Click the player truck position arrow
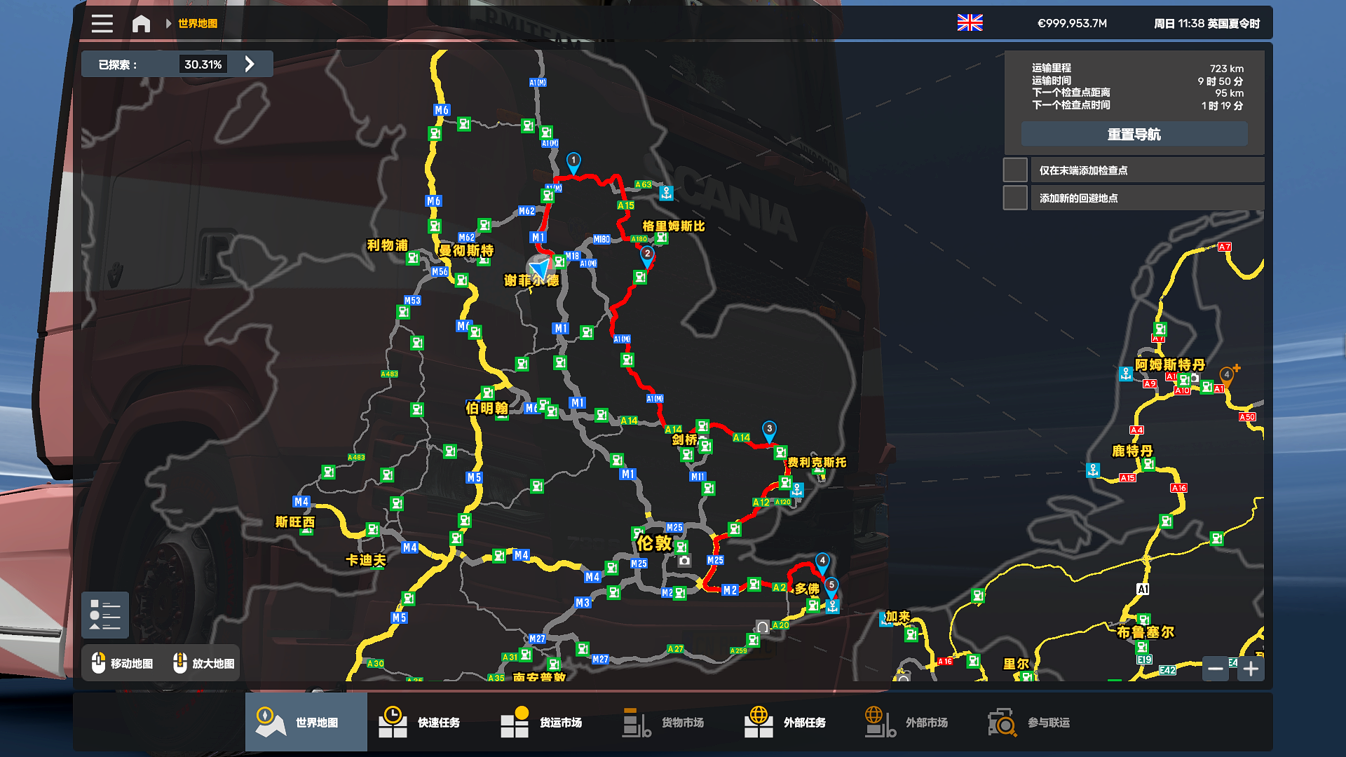Screen dimensions: 1346x757 (540, 268)
